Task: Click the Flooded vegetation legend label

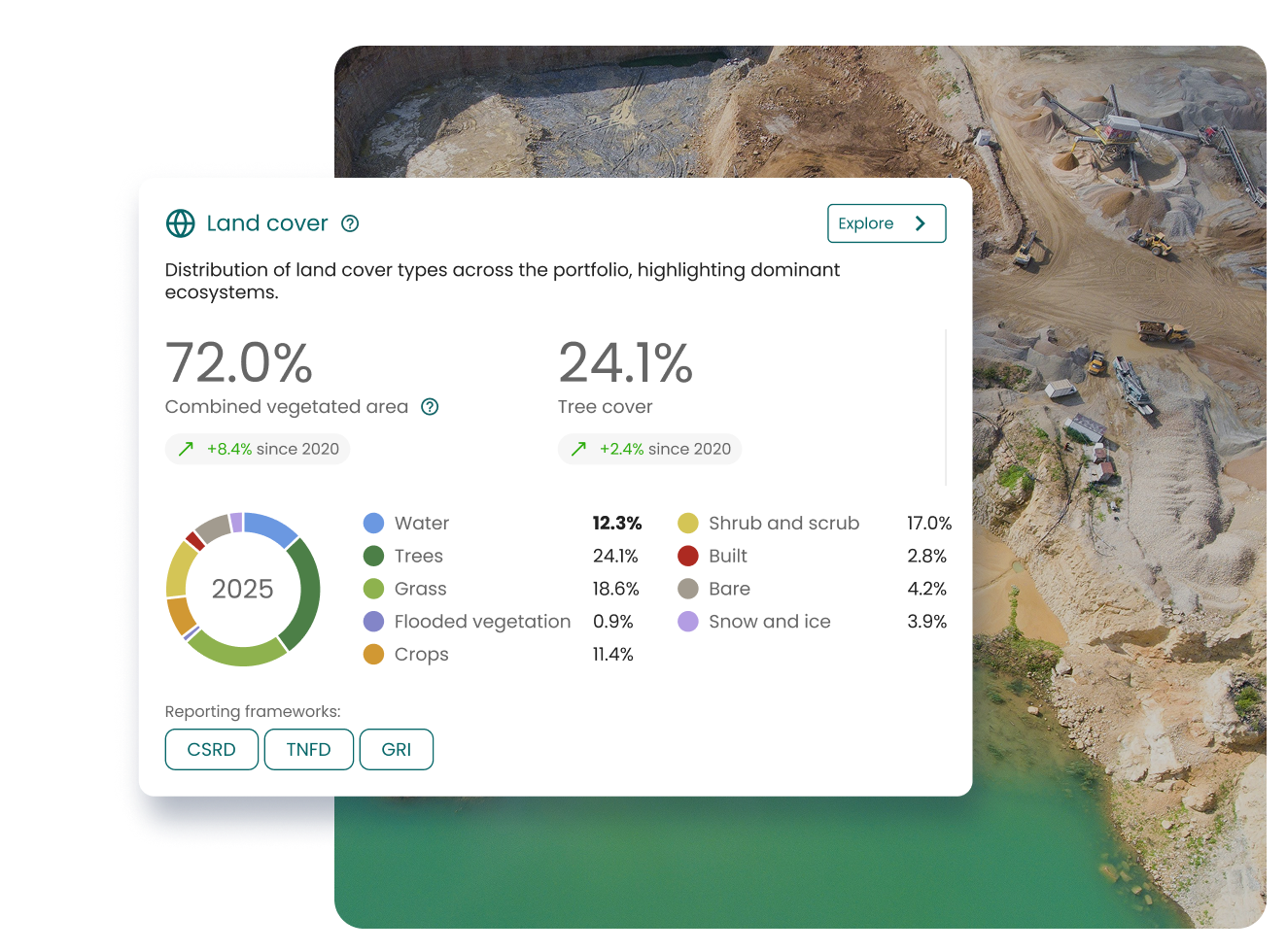Action: click(x=482, y=622)
